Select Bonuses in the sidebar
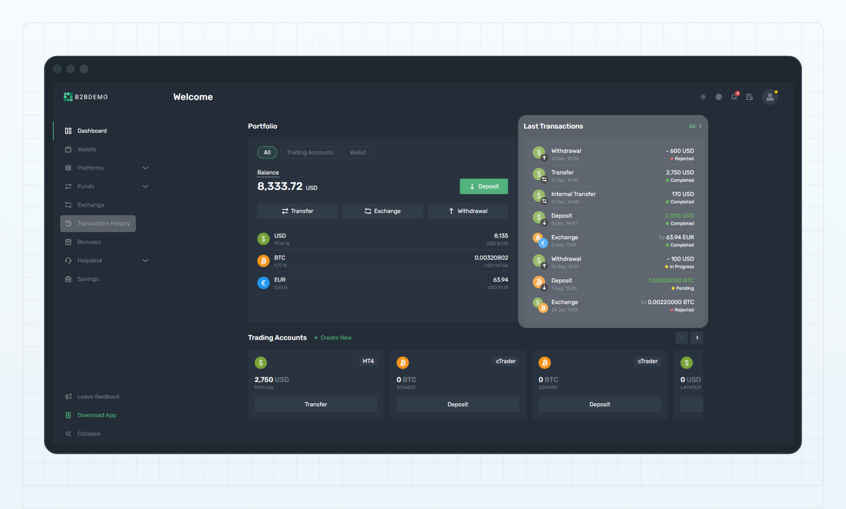This screenshot has height=509, width=846. point(89,242)
